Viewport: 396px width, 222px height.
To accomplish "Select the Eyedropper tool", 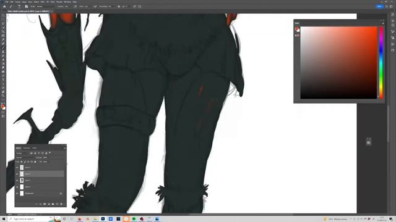I will pyautogui.click(x=3, y=39).
